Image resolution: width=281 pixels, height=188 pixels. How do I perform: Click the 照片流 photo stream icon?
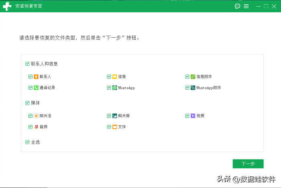pos(36,116)
